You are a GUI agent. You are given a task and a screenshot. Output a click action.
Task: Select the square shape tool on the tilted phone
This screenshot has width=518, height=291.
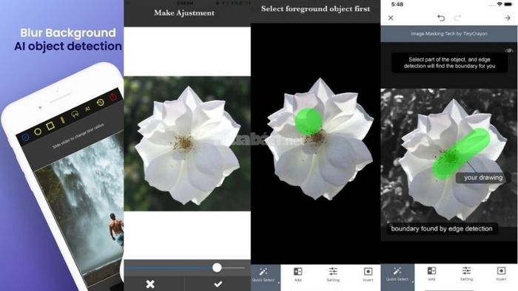click(50, 126)
